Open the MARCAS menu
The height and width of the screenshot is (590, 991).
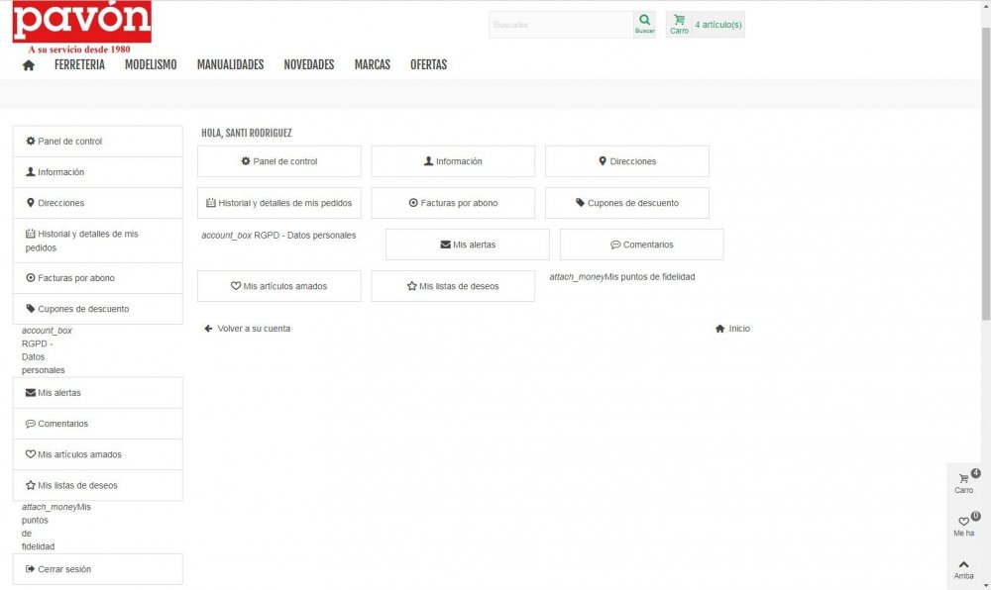point(373,64)
